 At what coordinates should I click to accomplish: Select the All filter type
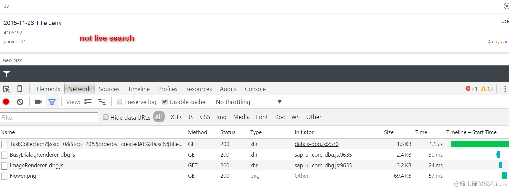[159, 117]
